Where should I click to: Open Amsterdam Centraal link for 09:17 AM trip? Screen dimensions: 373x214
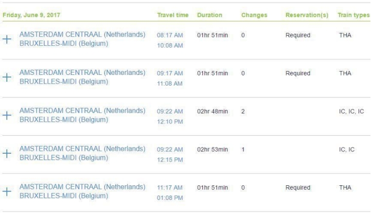point(82,72)
